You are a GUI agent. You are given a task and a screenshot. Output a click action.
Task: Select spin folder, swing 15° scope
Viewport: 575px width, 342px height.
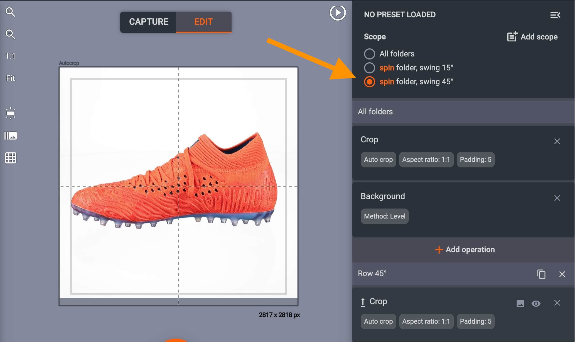pos(370,68)
